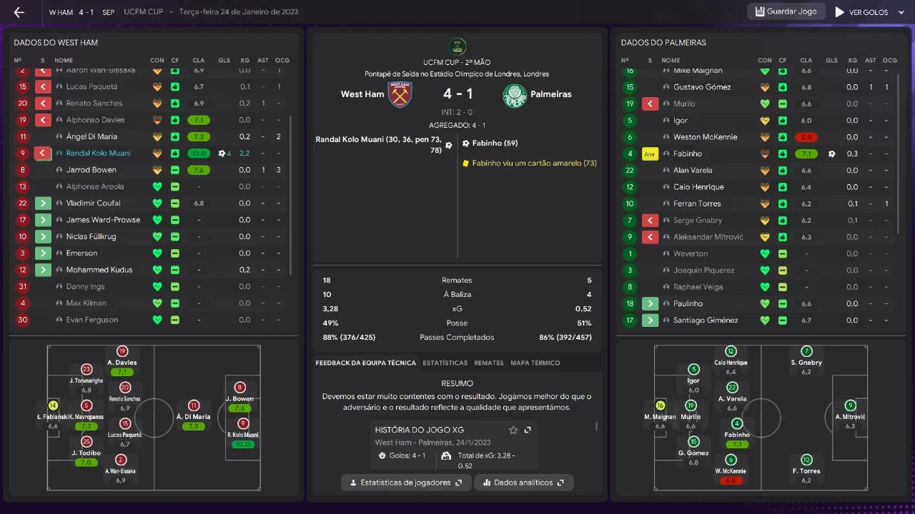Open the dropdown arrow next to Ver Golos
915x514 pixels.
coord(900,12)
